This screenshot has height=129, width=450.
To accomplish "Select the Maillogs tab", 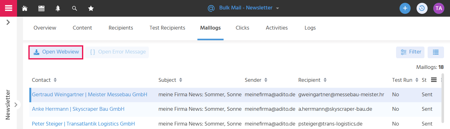I will pyautogui.click(x=210, y=28).
